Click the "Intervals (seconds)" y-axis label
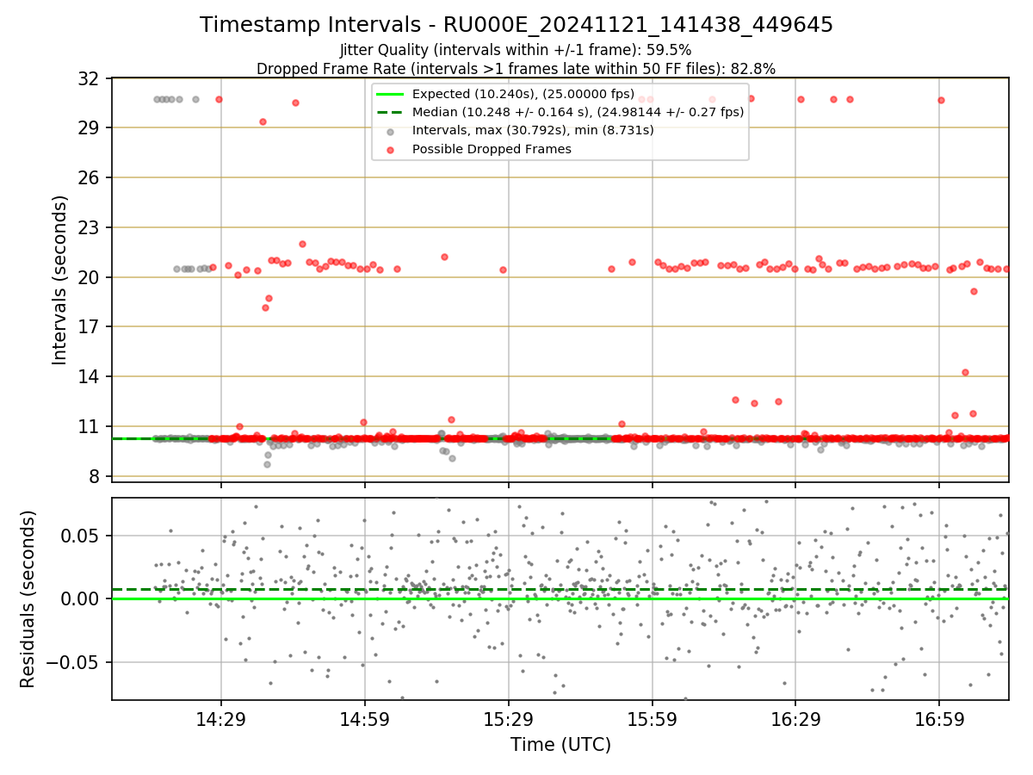 [x=60, y=280]
